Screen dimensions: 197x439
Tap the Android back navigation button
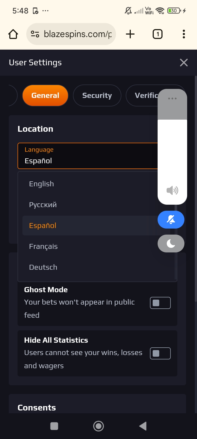(143, 426)
